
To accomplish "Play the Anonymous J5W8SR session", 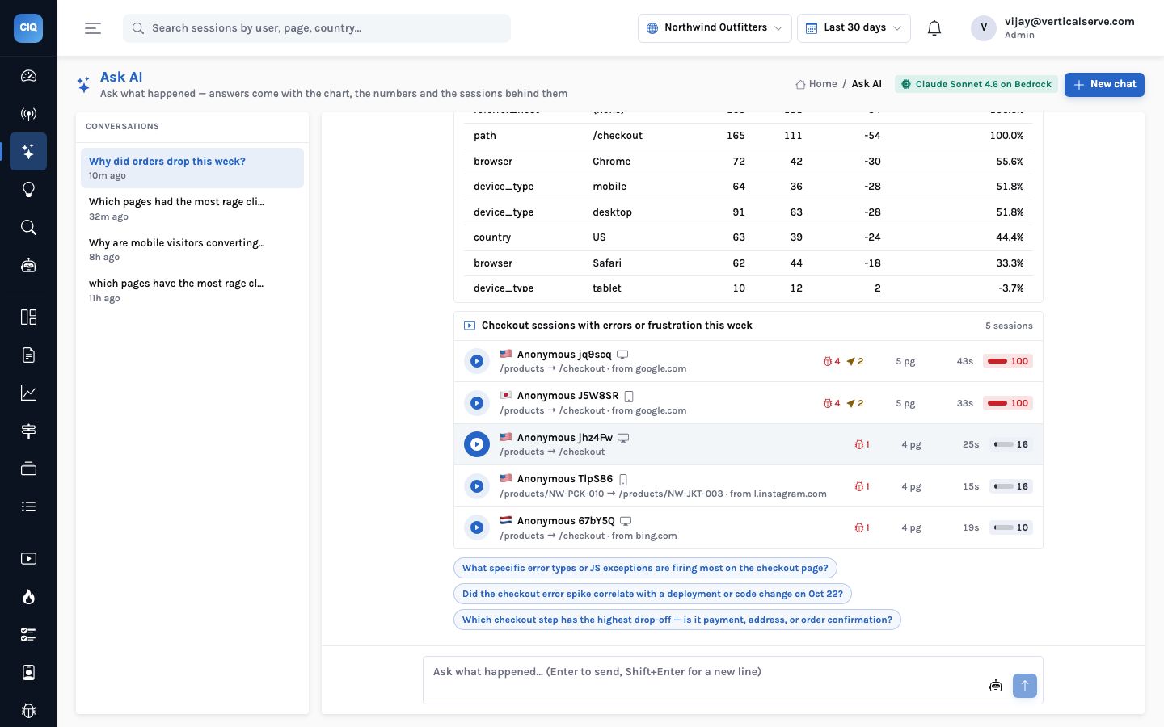I will (x=477, y=403).
